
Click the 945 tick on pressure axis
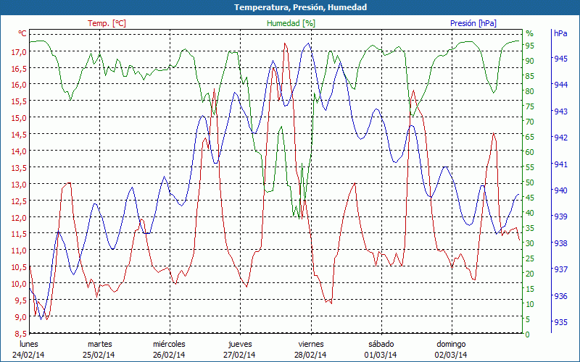(x=560, y=59)
